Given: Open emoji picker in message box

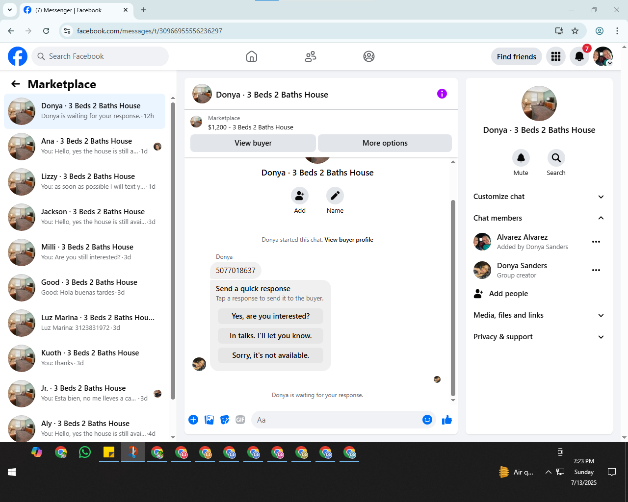Looking at the screenshot, I should click(x=427, y=420).
